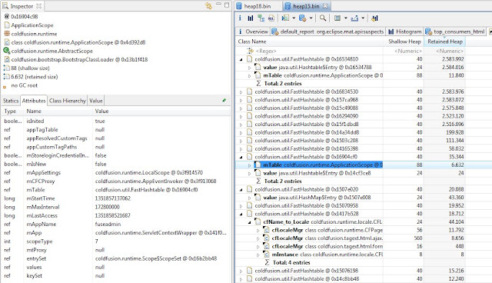Toggle the Inspector link-with-snapshot arrows icon
Viewport: 492px width, 283px height.
[x=208, y=5]
